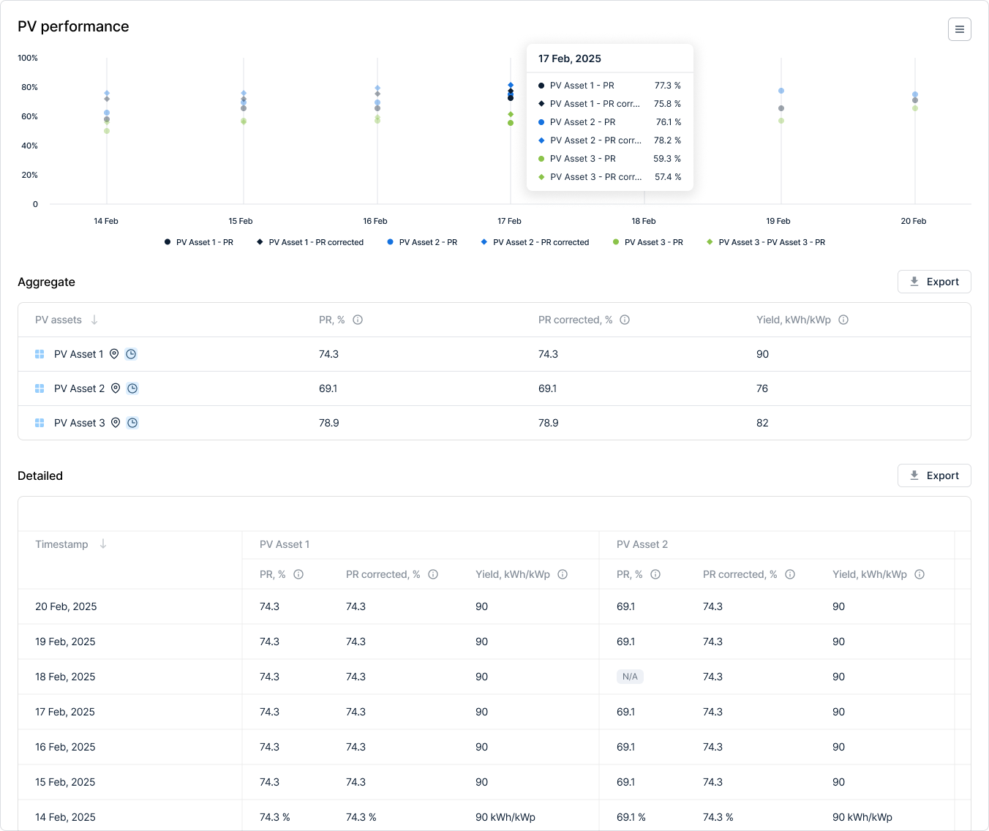Click the info icon on PR corrected, % in Detailed table
Screen dimensions: 989x831
tap(434, 574)
